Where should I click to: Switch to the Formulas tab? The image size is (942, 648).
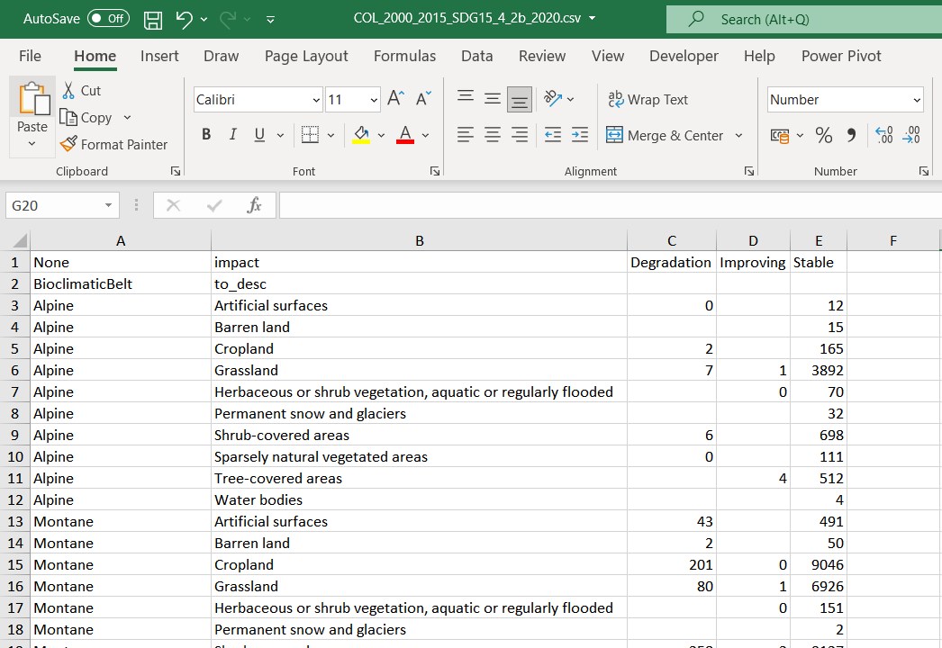(x=405, y=56)
